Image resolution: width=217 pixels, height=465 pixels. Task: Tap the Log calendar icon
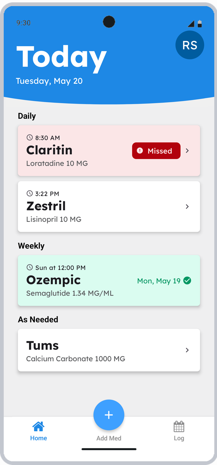tap(179, 426)
